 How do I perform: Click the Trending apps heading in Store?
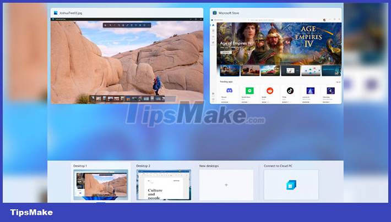(226, 82)
